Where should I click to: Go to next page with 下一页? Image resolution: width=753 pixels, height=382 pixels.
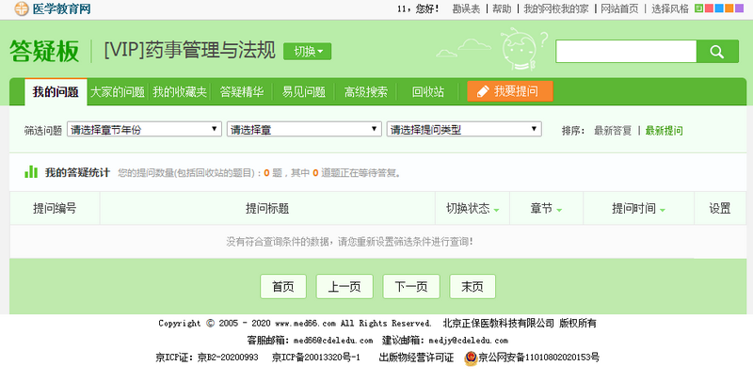(411, 287)
